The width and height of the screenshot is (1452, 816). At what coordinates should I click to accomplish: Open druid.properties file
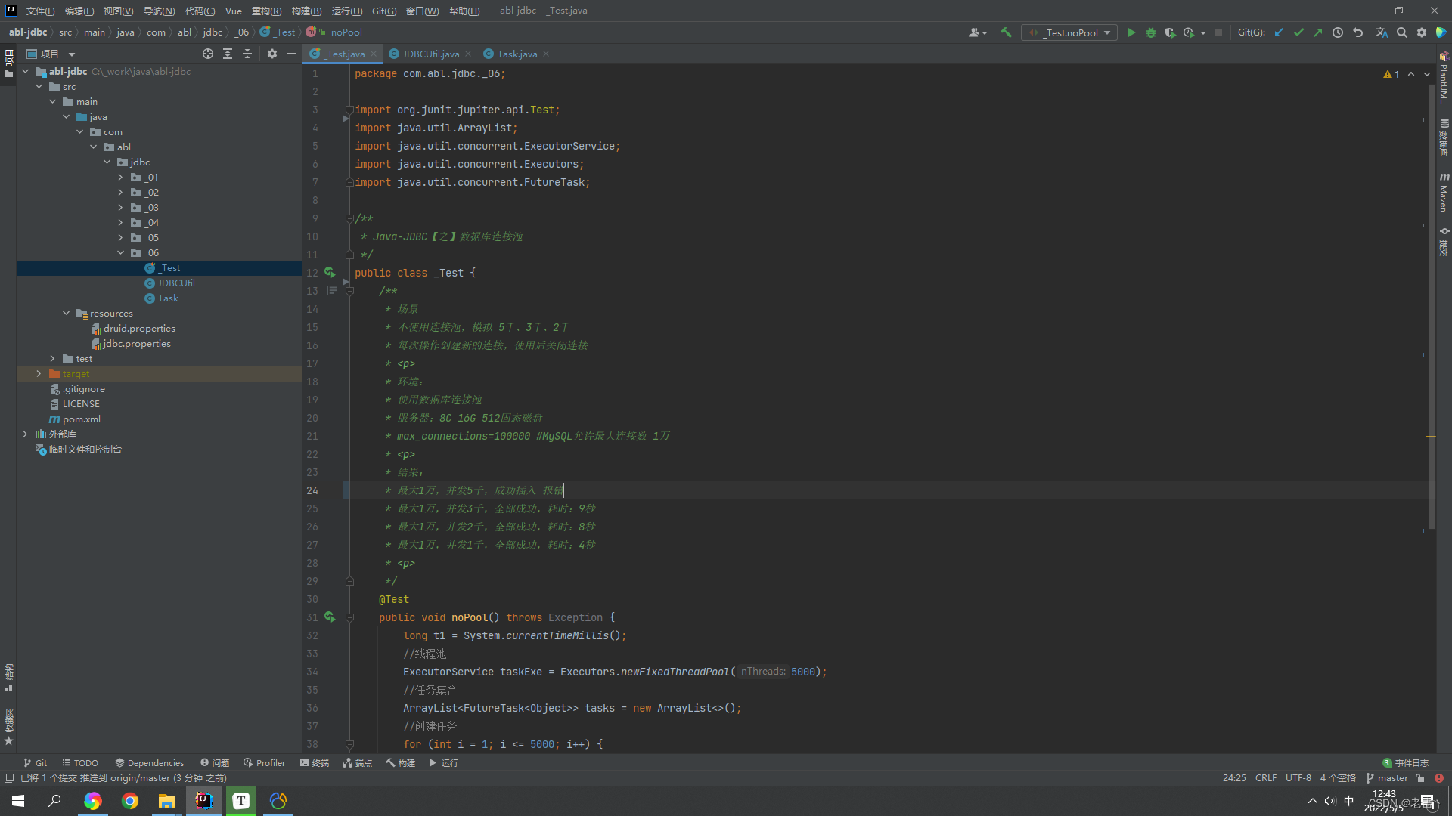pyautogui.click(x=139, y=329)
